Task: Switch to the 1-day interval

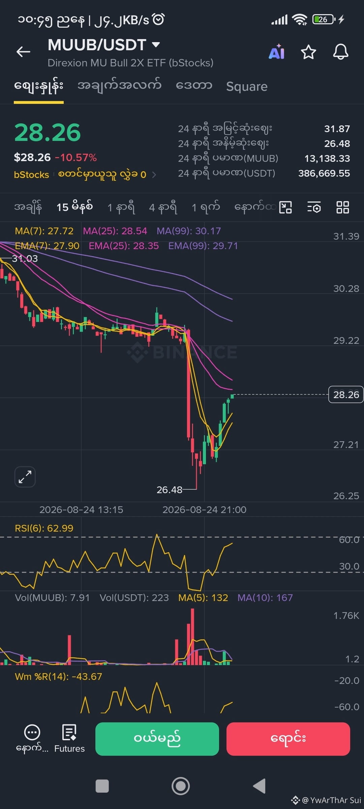Action: click(x=206, y=207)
